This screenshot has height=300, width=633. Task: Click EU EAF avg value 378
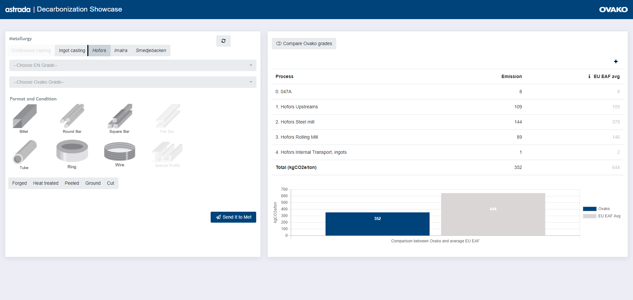[616, 122]
